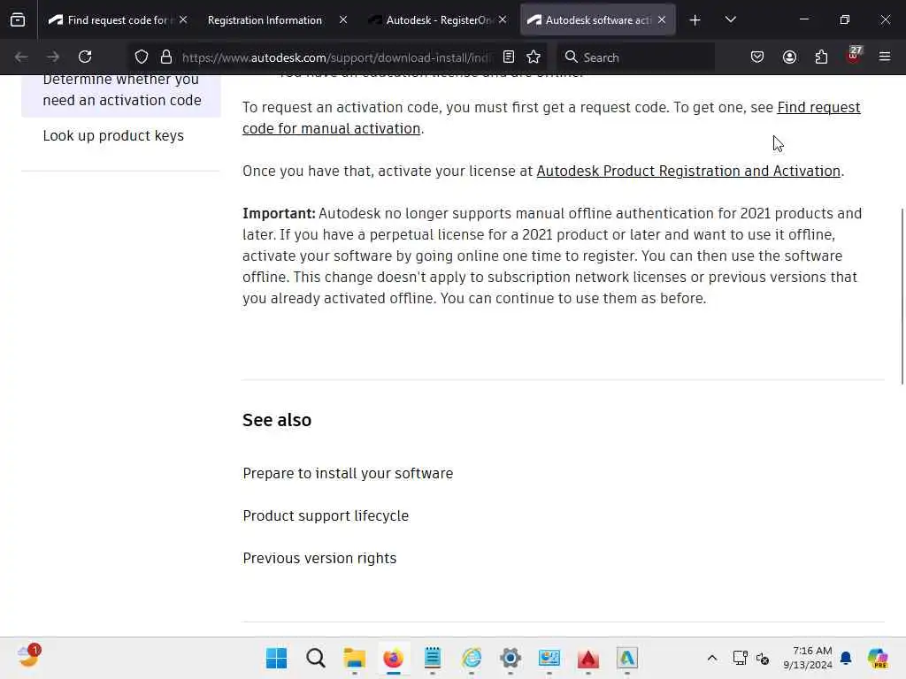
Task: Open the Notepad taskbar icon
Action: coord(432,658)
